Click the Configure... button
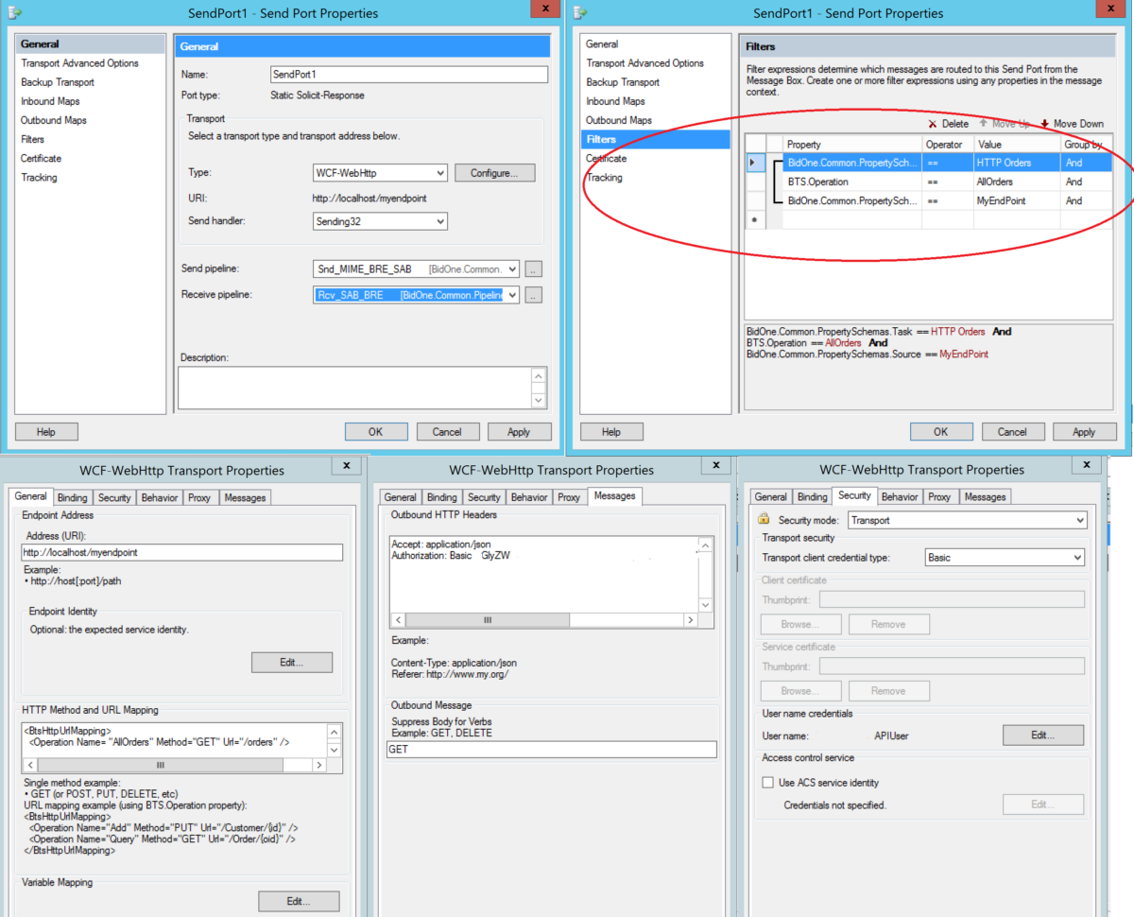Viewport: 1134px width, 917px height. (494, 173)
